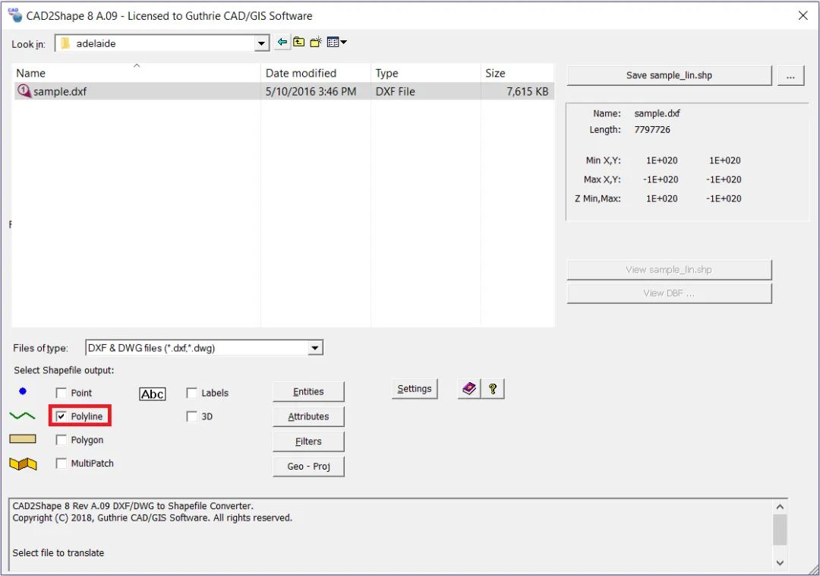The image size is (820, 576).
Task: Open the view menu icon
Action: pyautogui.click(x=337, y=43)
